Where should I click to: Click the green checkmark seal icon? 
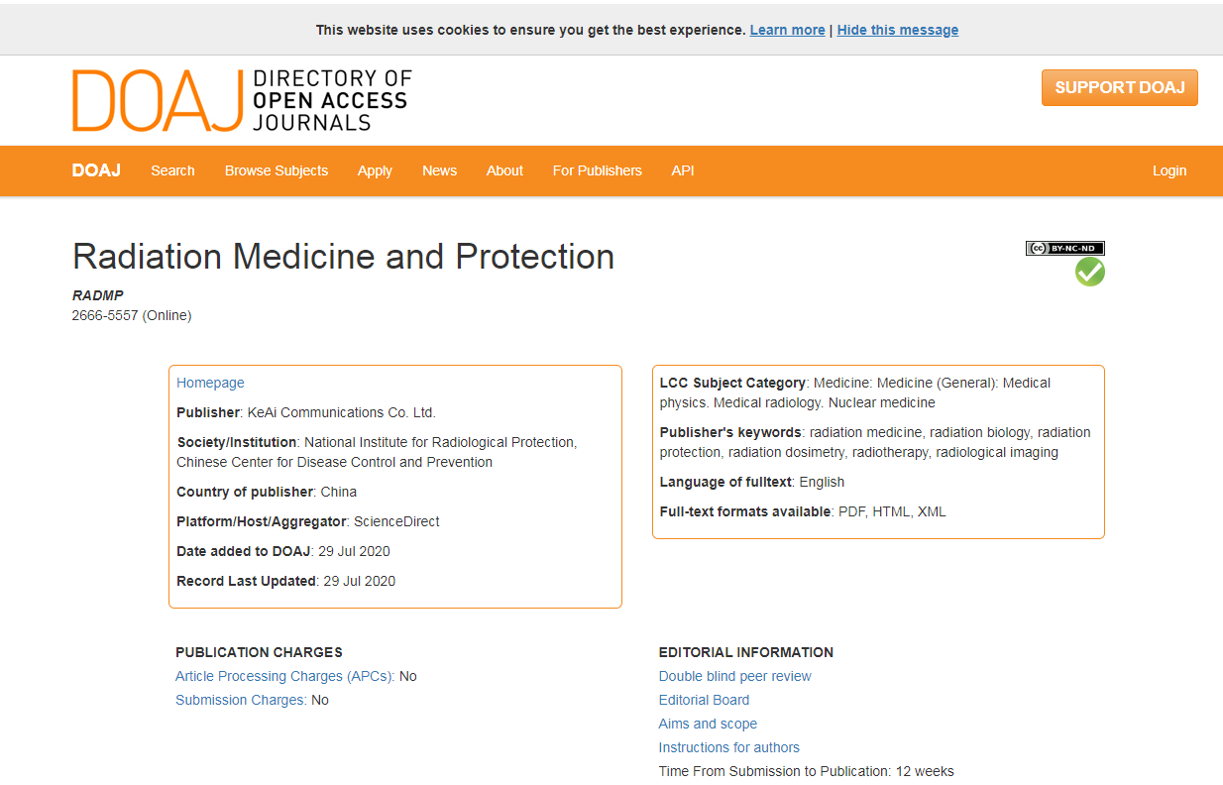[1089, 272]
